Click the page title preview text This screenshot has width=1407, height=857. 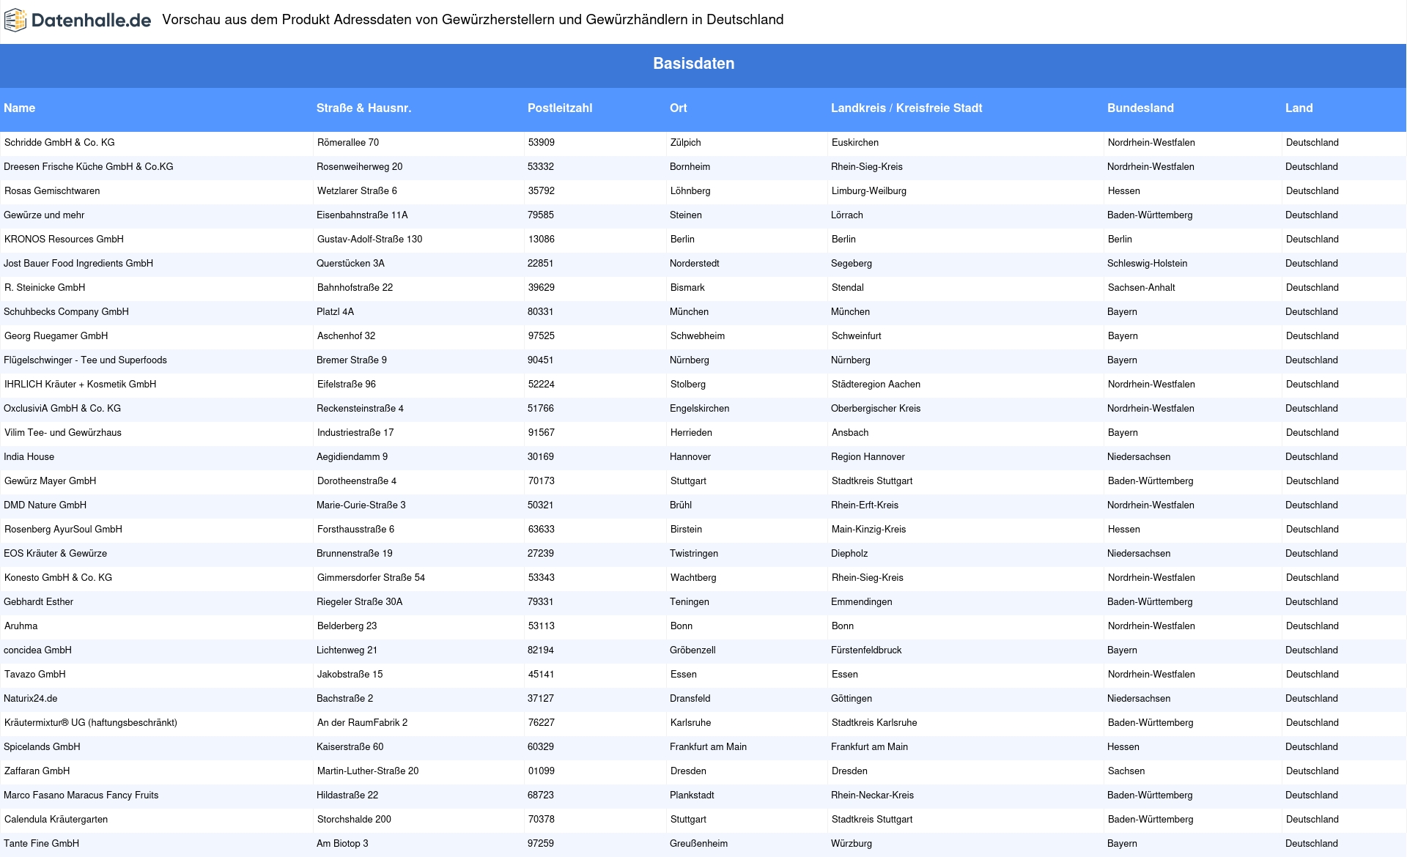473,20
